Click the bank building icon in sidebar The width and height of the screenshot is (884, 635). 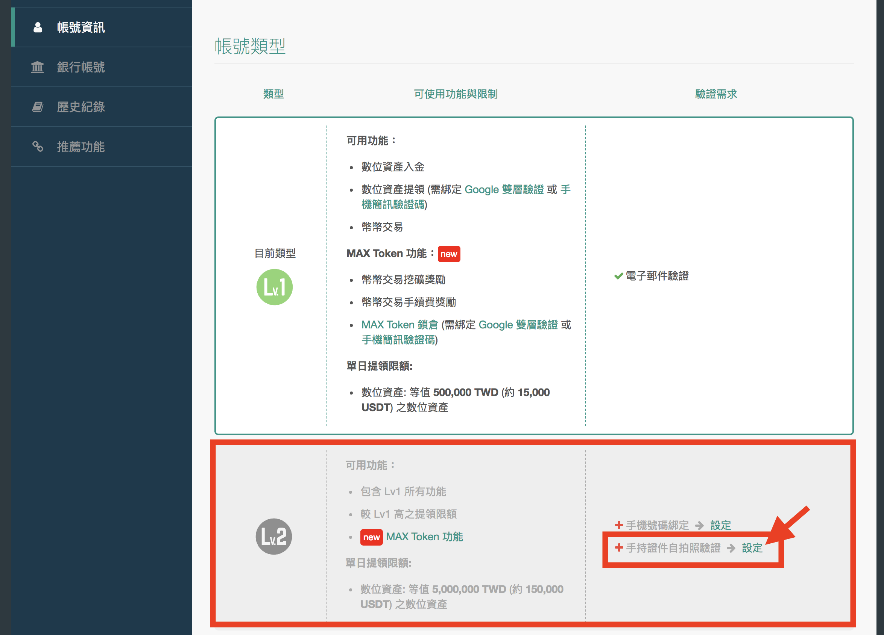pos(37,67)
